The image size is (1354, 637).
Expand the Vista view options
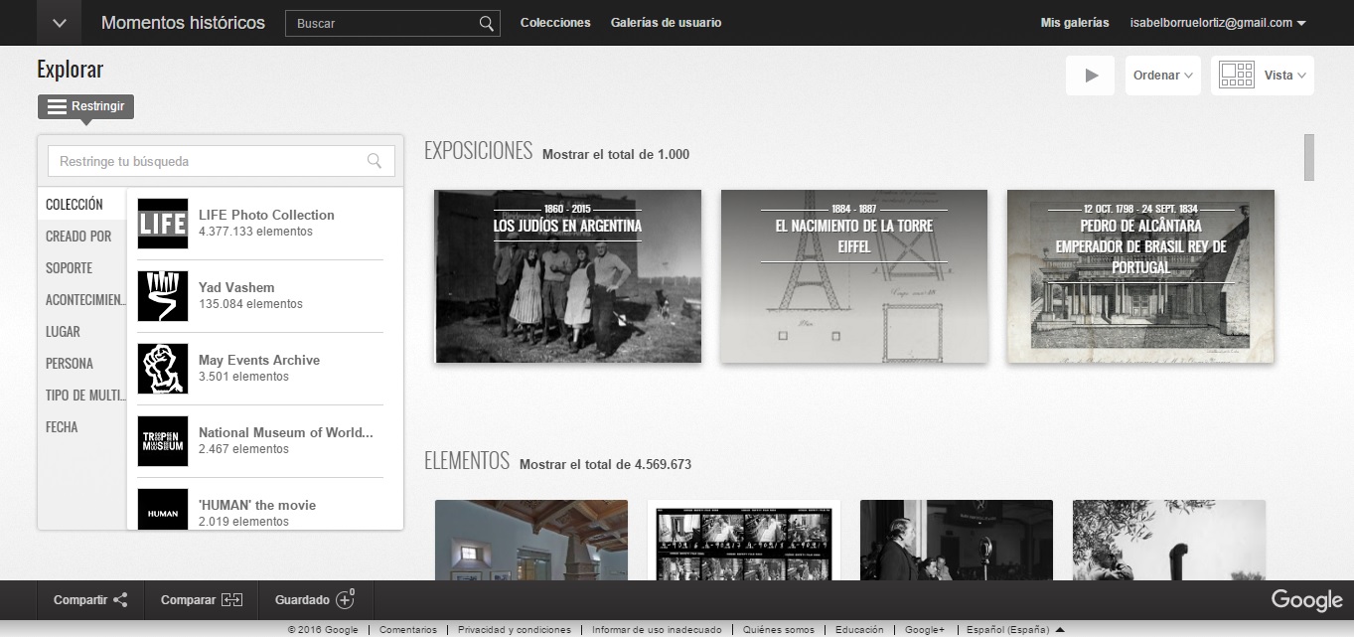pyautogui.click(x=1262, y=76)
